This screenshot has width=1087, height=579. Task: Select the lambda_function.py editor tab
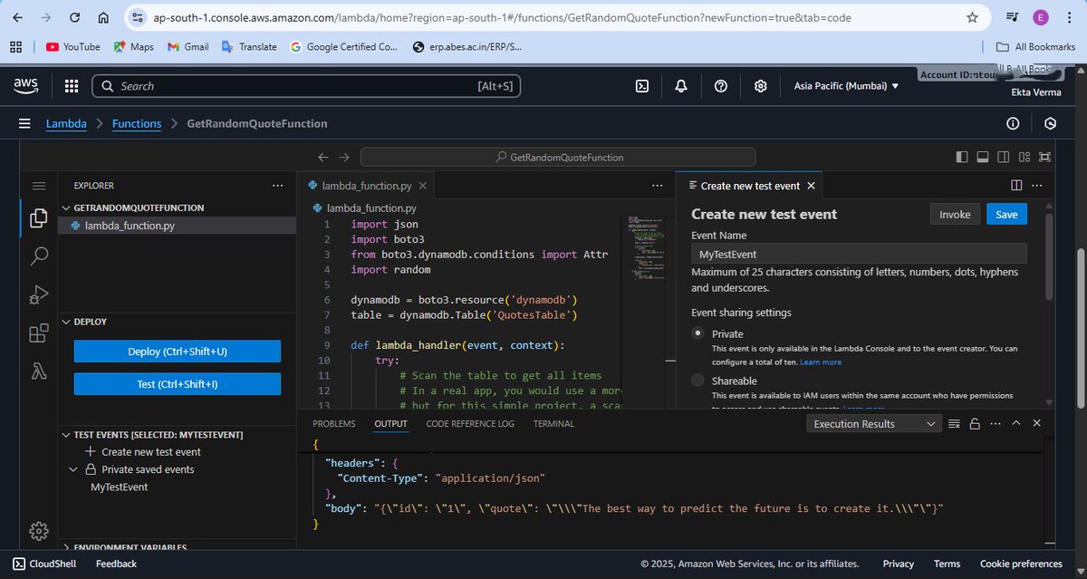point(367,185)
